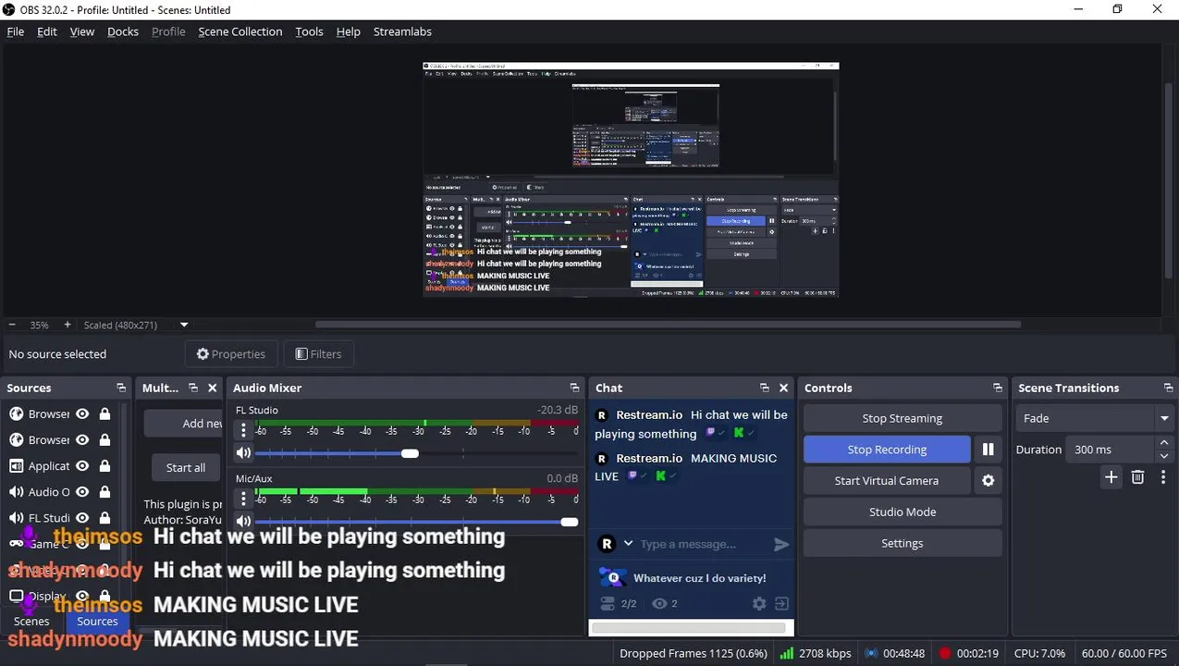Click the Start all button
The height and width of the screenshot is (666, 1179).
pos(185,467)
